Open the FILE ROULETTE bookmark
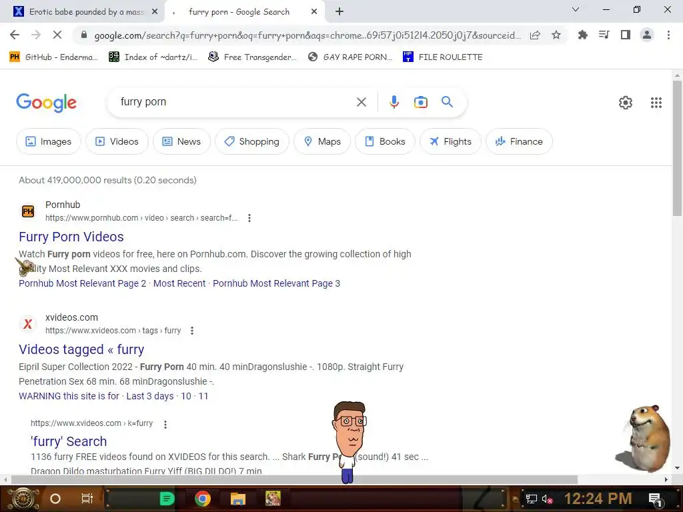The height and width of the screenshot is (512, 683). coord(443,57)
